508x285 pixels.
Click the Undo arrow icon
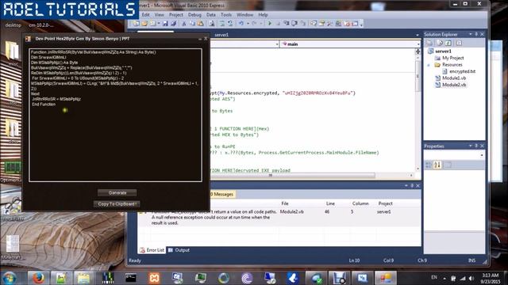241,23
